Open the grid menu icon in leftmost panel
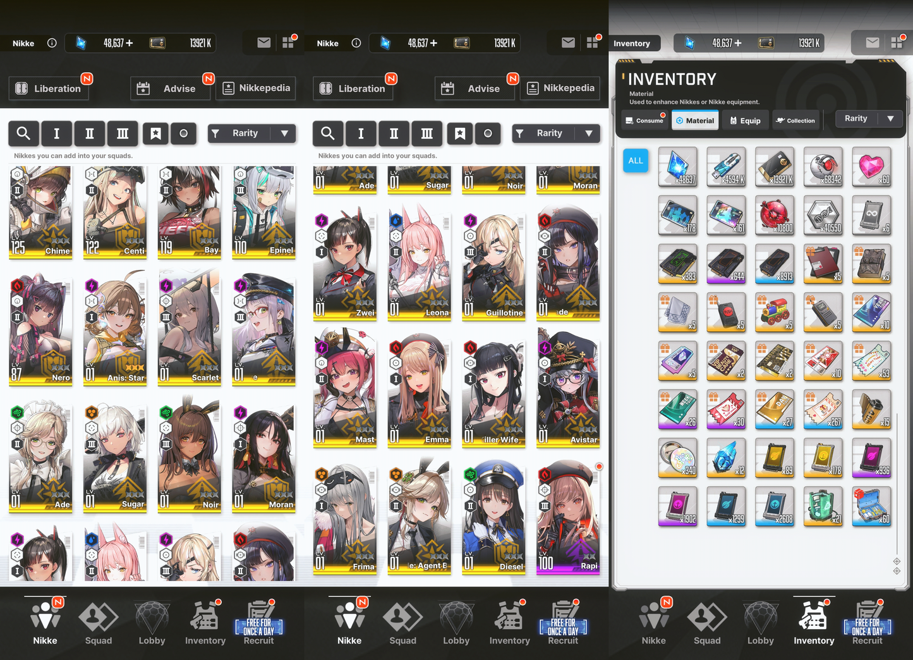The image size is (913, 660). [x=289, y=42]
